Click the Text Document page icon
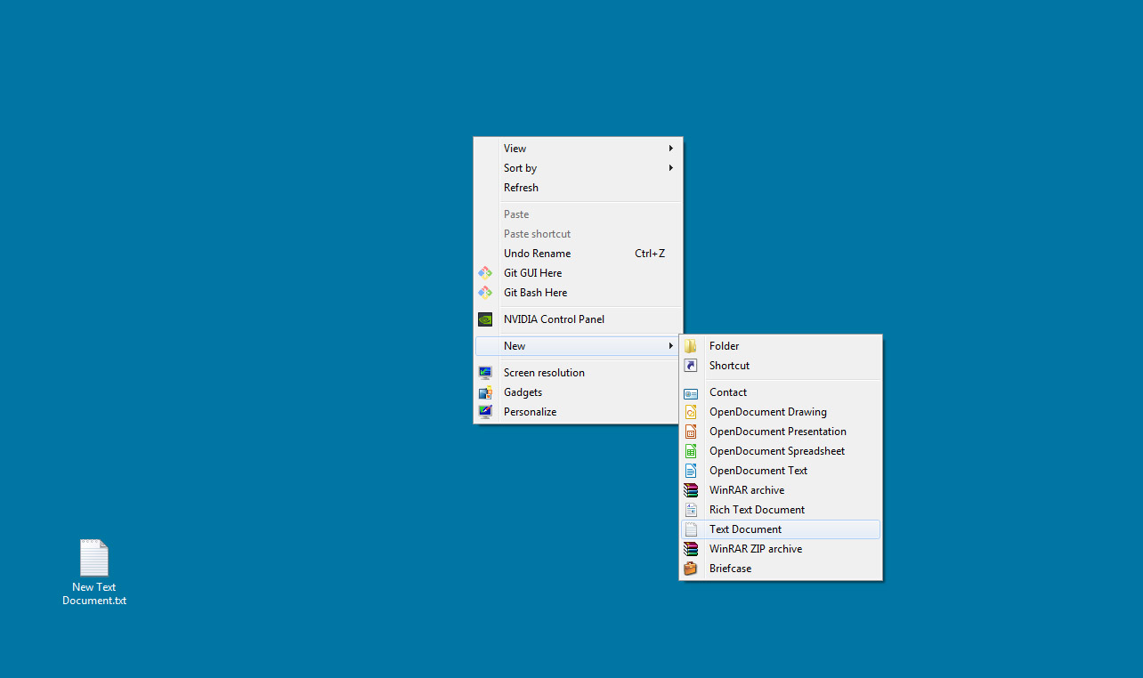Image resolution: width=1143 pixels, height=678 pixels. tap(691, 529)
